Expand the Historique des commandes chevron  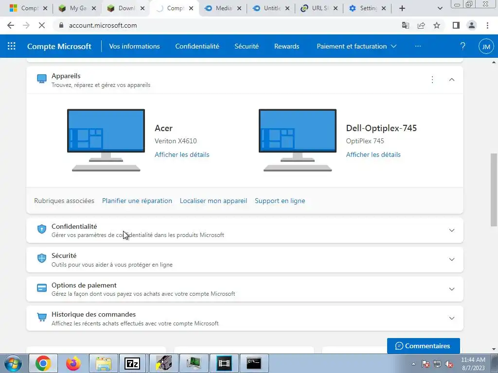(452, 318)
